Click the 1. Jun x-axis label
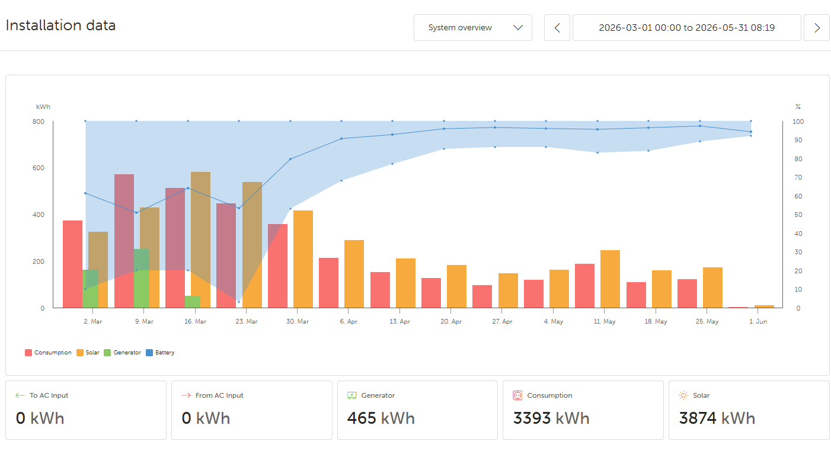This screenshot has height=457, width=831. pos(758,322)
